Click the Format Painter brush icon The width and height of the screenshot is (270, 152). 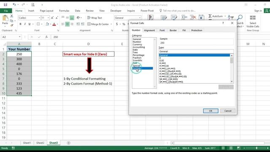pyautogui.click(x=11, y=25)
